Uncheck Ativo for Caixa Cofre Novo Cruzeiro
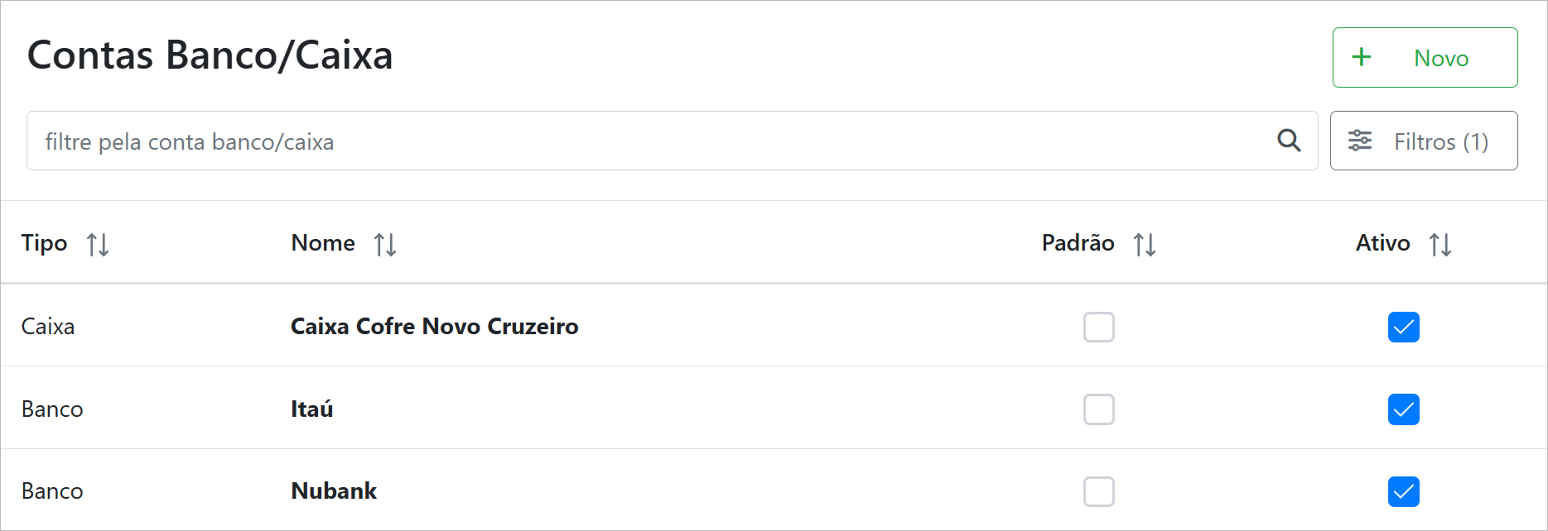 [1404, 328]
